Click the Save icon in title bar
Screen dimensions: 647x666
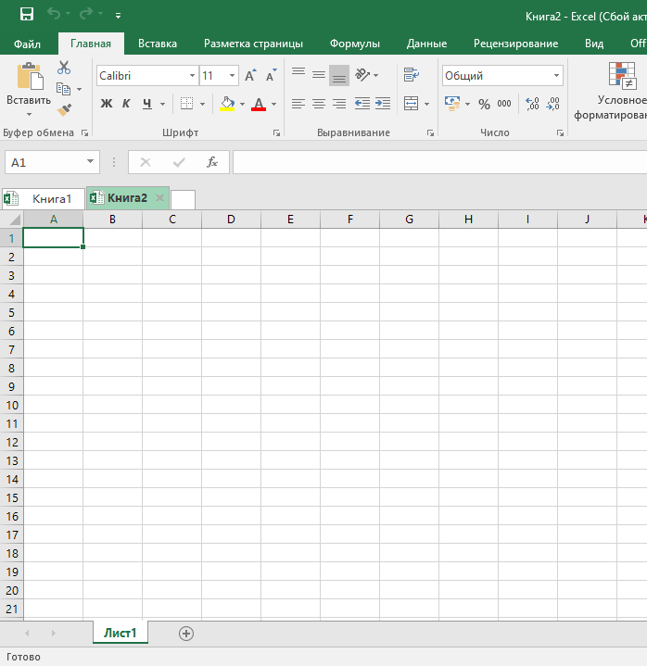click(x=27, y=15)
